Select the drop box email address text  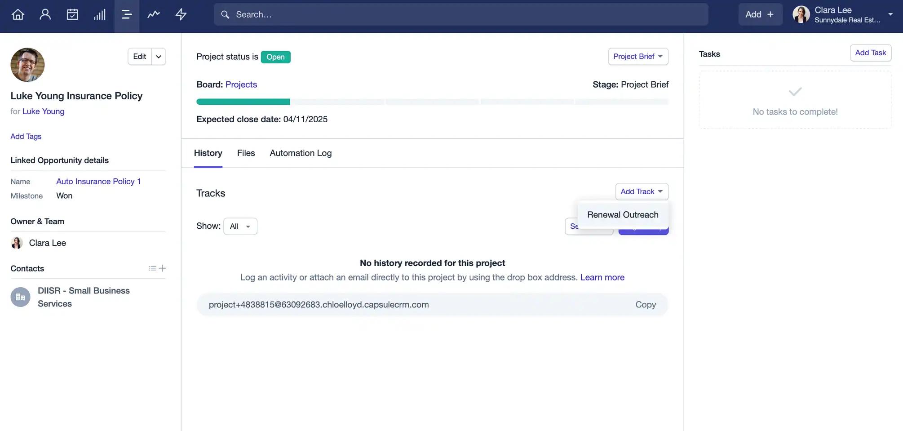point(319,305)
